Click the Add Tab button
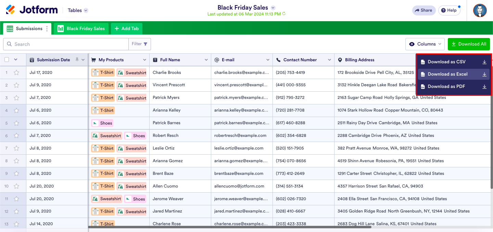493x232 pixels. [127, 29]
